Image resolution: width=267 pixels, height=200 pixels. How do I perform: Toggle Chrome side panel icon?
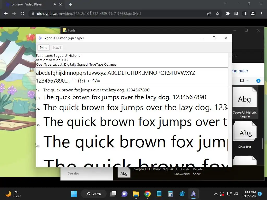pos(245,14)
